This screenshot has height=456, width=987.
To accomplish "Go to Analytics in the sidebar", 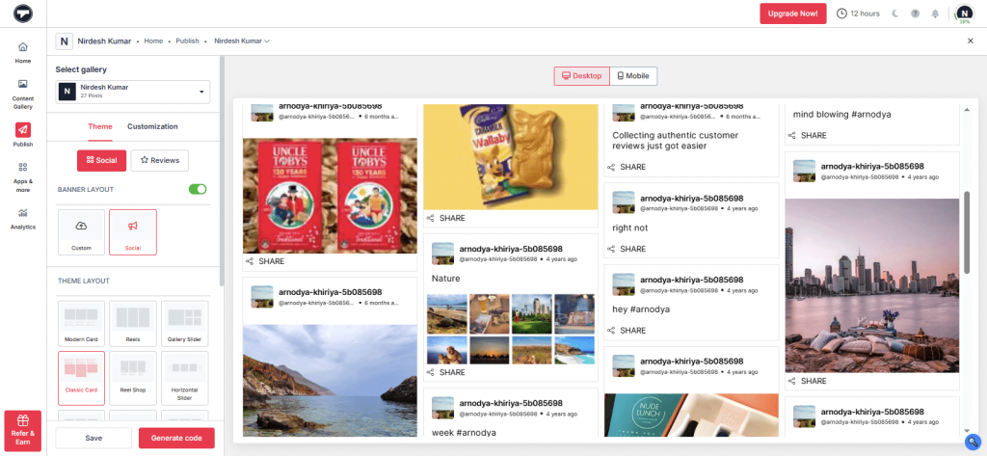I will (22, 218).
